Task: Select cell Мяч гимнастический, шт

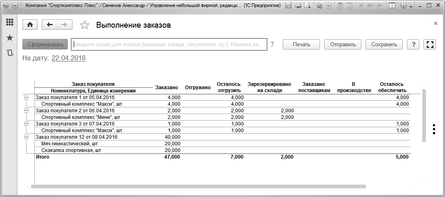Action: pyautogui.click(x=70, y=144)
